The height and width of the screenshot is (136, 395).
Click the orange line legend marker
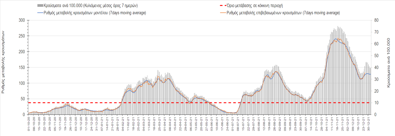click(x=223, y=13)
